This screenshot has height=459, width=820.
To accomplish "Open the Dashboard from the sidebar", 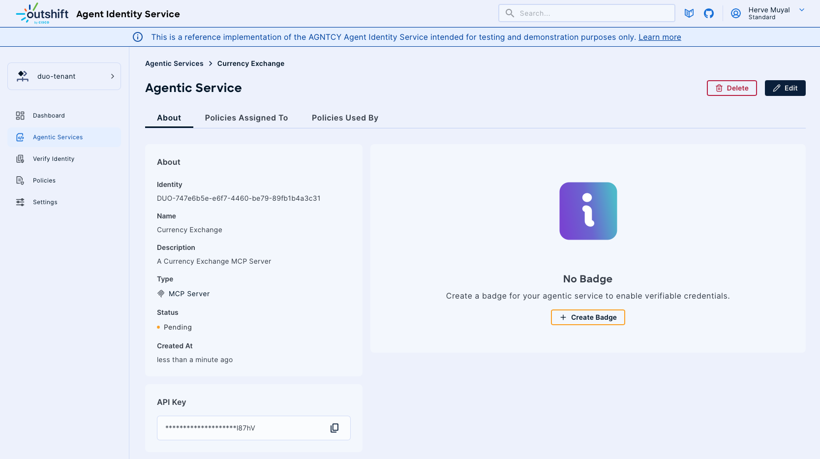I will pyautogui.click(x=48, y=115).
